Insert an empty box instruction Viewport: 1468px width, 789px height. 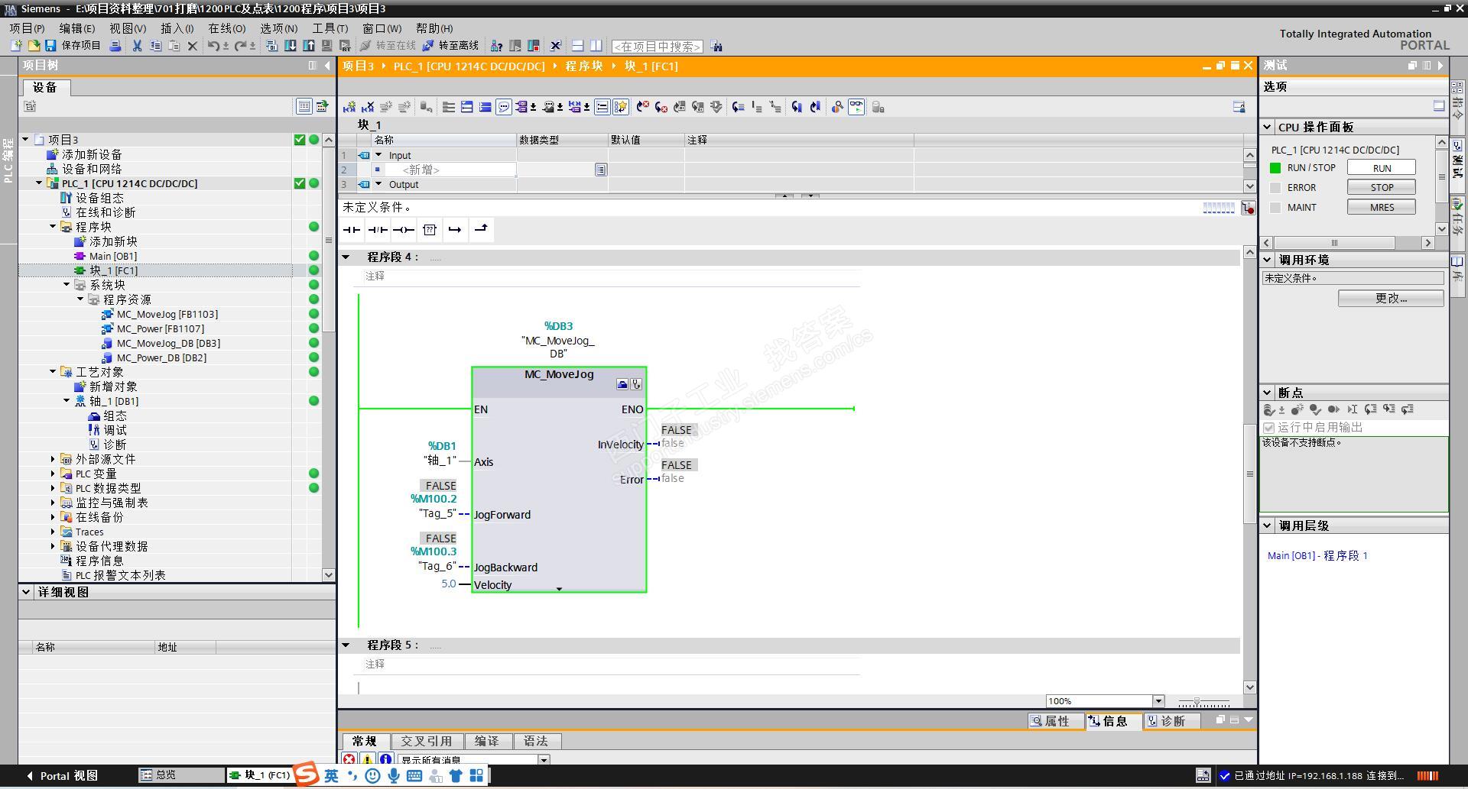[430, 230]
